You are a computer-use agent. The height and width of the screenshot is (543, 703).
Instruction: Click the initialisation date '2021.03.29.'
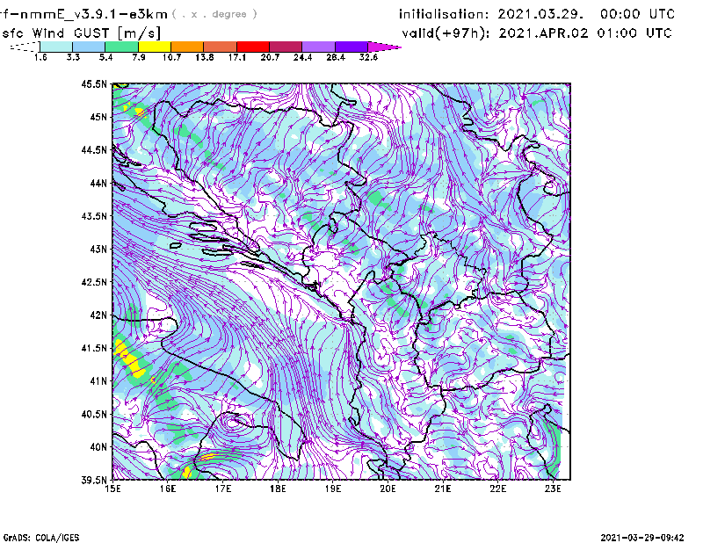coord(540,14)
